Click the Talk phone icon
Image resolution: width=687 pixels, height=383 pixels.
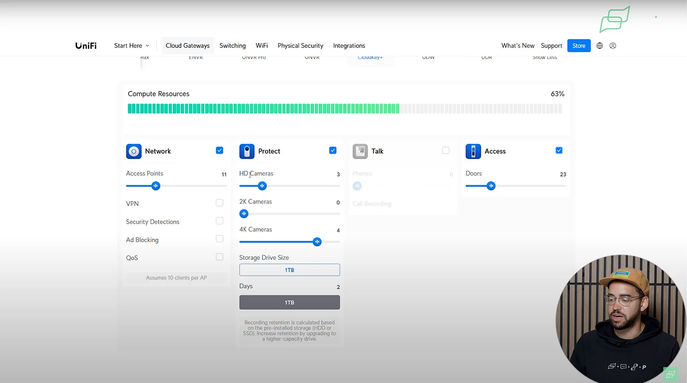tap(360, 151)
